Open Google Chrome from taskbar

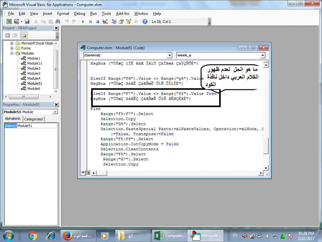pos(33,236)
